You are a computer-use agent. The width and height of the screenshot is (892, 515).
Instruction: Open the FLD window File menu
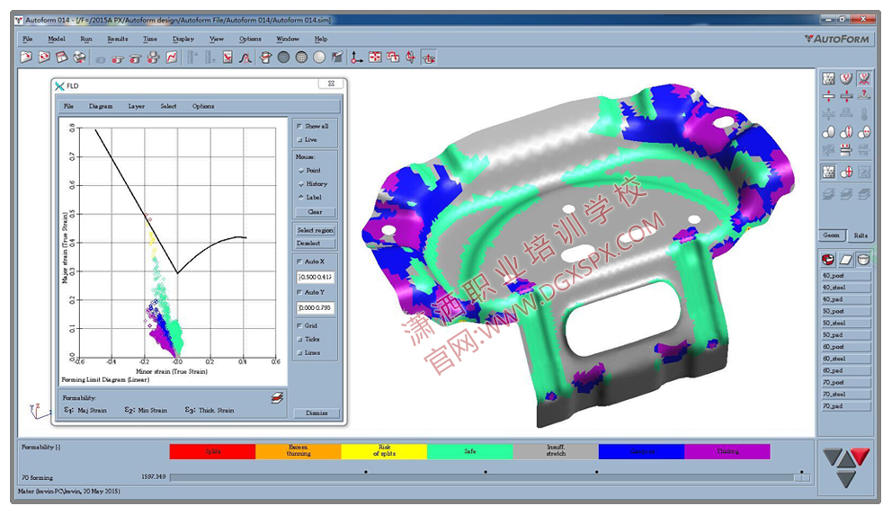69,106
